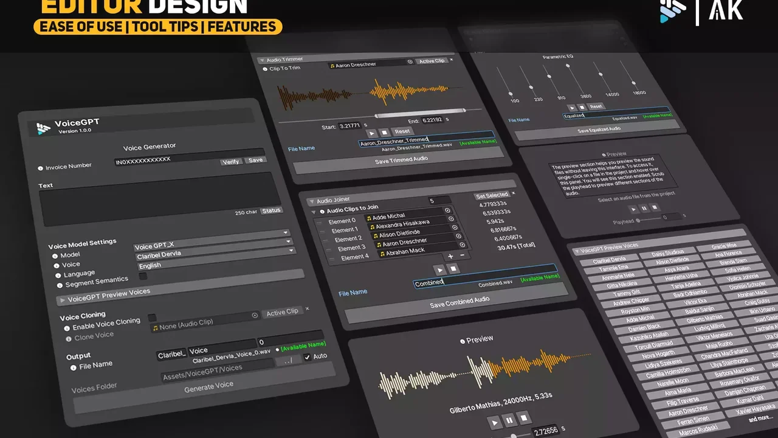The width and height of the screenshot is (778, 438).
Task: Select the Daisy Studious preview voice
Action: coord(668,253)
